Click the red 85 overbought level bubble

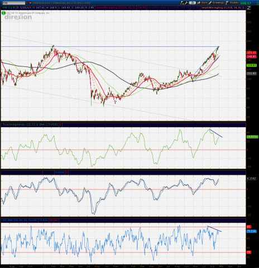(x=249, y=227)
